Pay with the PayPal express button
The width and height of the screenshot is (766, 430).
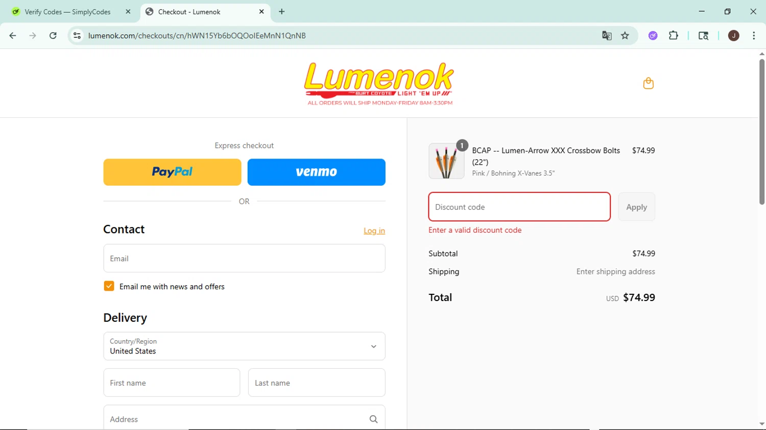pyautogui.click(x=172, y=172)
